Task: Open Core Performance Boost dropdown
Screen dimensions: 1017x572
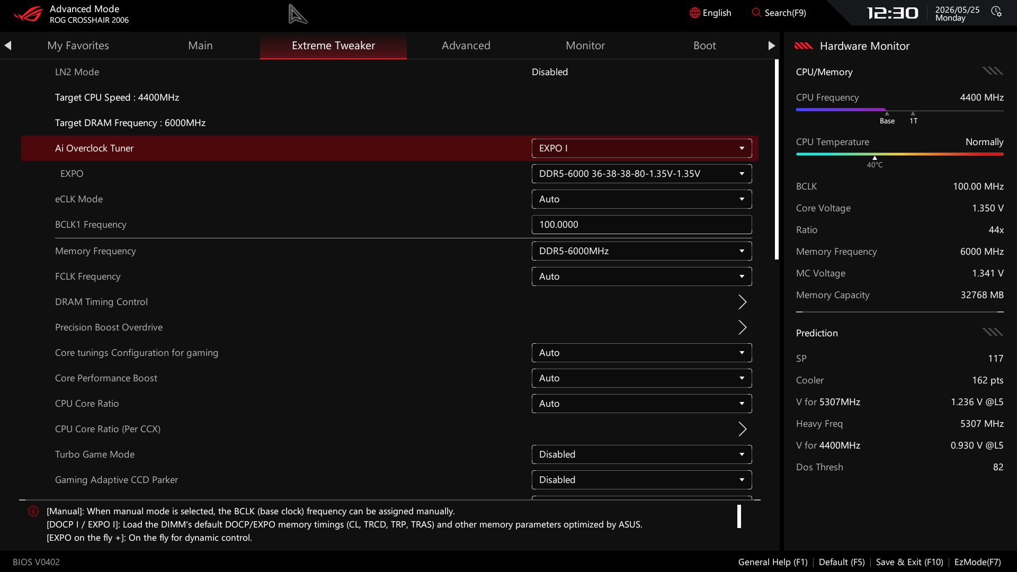Action: point(641,378)
